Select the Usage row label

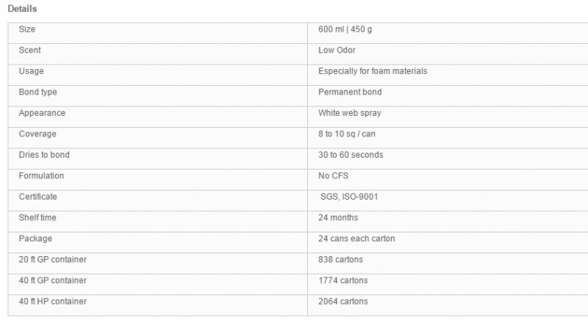(31, 71)
